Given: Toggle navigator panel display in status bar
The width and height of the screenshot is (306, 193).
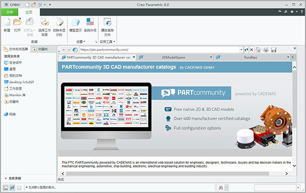Looking at the screenshot, I should point(6,188).
